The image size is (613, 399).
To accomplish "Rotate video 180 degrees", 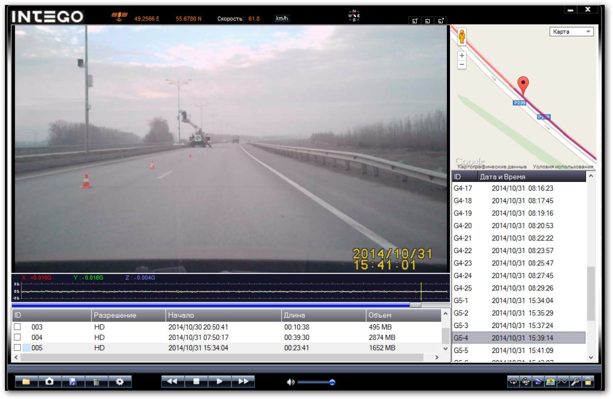I will click(x=526, y=382).
